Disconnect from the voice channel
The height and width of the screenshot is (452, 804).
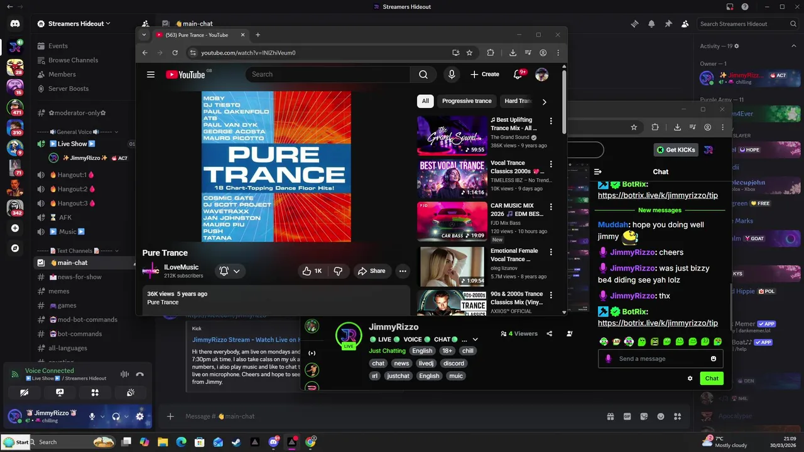pyautogui.click(x=140, y=374)
